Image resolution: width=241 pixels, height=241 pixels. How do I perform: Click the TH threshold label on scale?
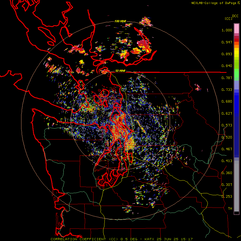coord(230,209)
